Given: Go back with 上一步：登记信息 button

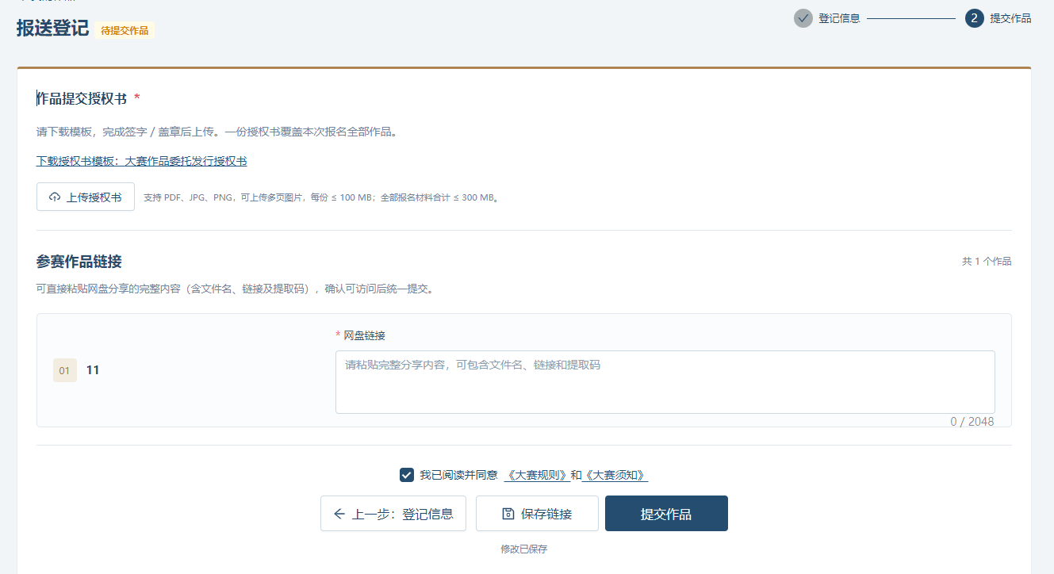Looking at the screenshot, I should [393, 514].
